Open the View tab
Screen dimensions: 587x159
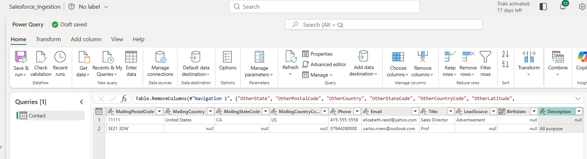pyautogui.click(x=117, y=39)
